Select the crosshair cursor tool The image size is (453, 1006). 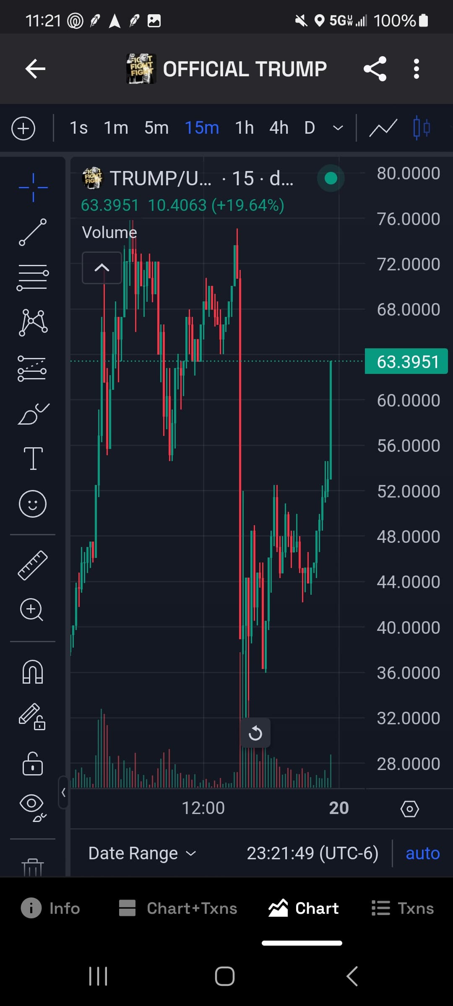33,187
